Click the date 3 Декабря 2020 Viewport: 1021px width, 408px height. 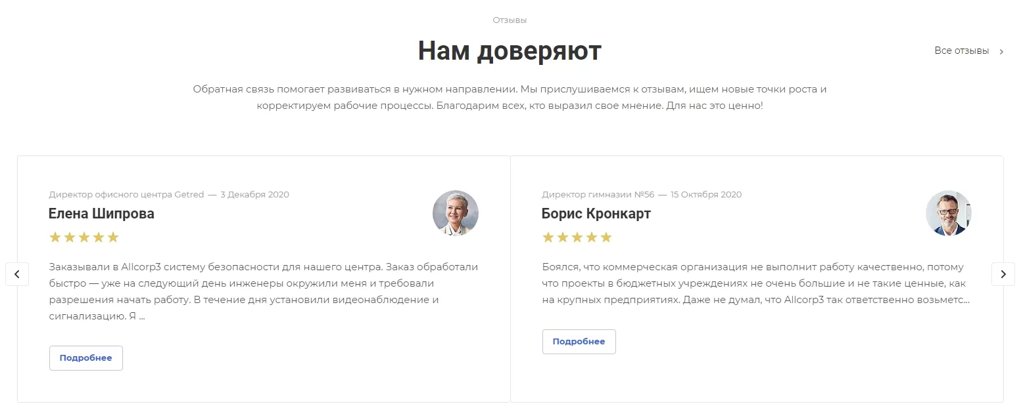[x=254, y=195]
